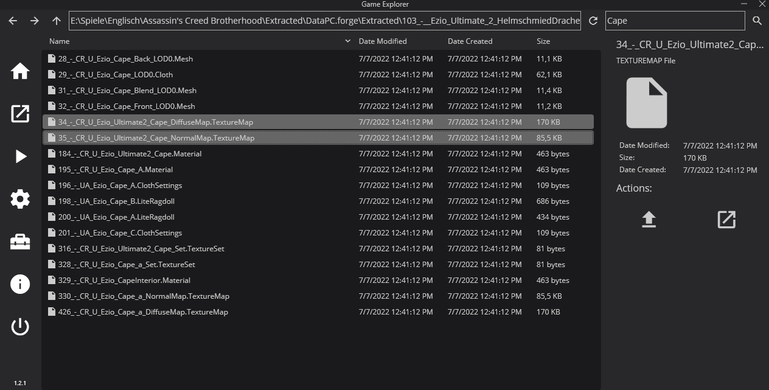Select 426_-_CR_U_Ezio_Cape_a_DiffuseMap.TextureMap
Screen dimensions: 769x390
318,312
